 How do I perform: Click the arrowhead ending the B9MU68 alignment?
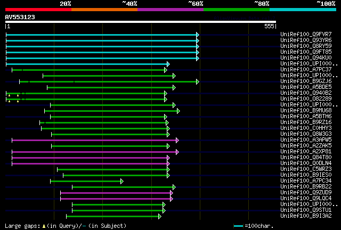[178, 111]
